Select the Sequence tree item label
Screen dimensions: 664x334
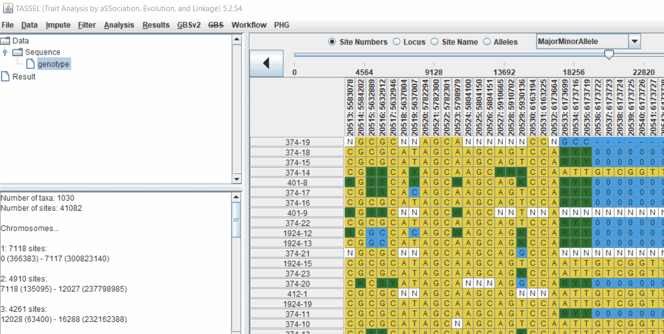pyautogui.click(x=42, y=52)
